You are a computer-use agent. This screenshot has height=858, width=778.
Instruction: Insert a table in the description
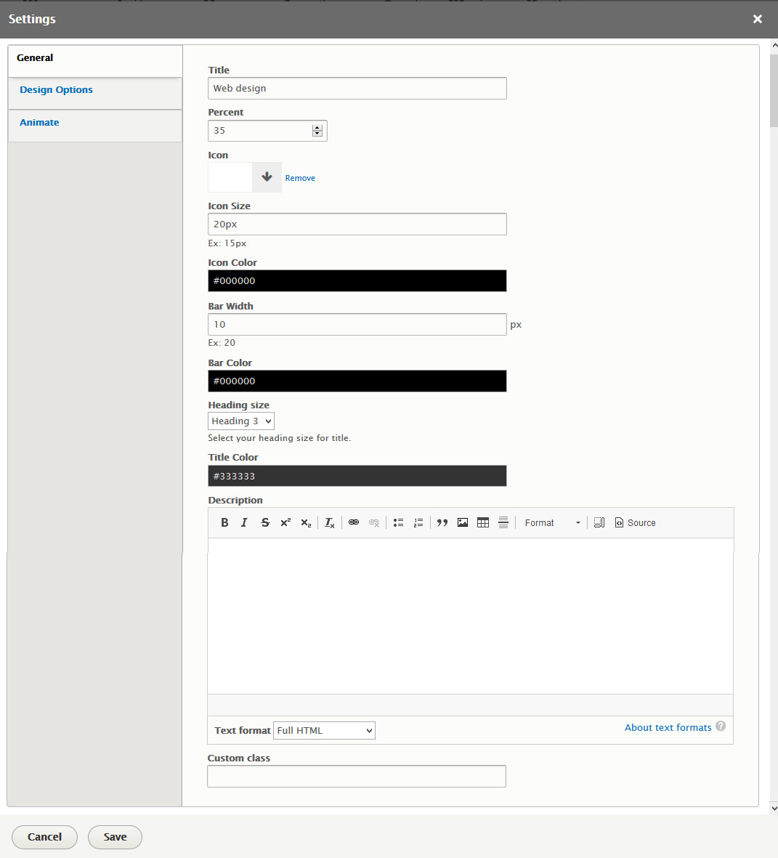click(483, 522)
